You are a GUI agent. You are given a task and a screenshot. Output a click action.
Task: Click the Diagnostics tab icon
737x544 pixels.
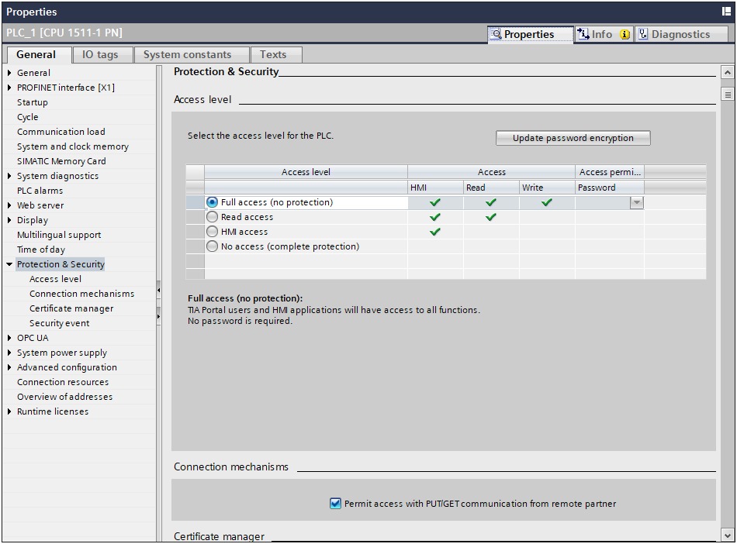pos(642,34)
